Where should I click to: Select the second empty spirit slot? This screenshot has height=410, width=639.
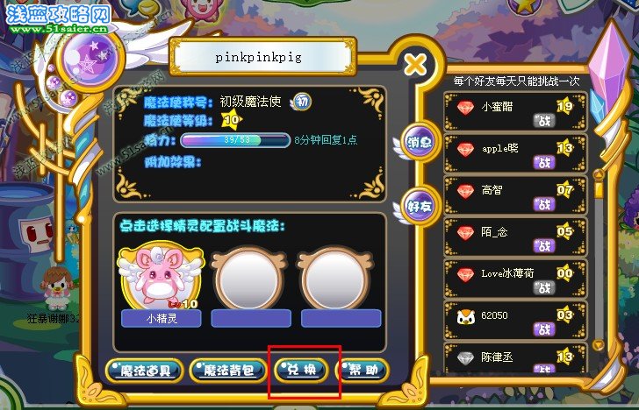click(249, 279)
